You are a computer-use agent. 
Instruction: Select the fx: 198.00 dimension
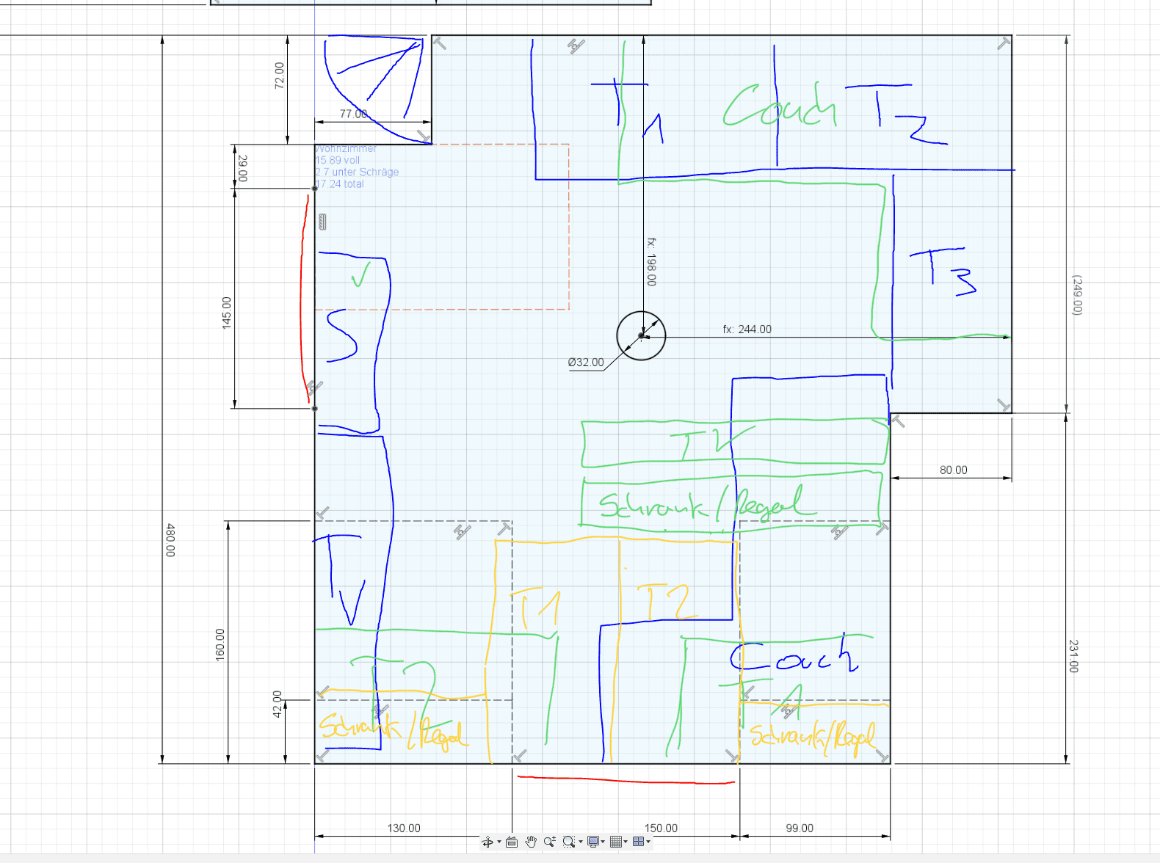(651, 262)
